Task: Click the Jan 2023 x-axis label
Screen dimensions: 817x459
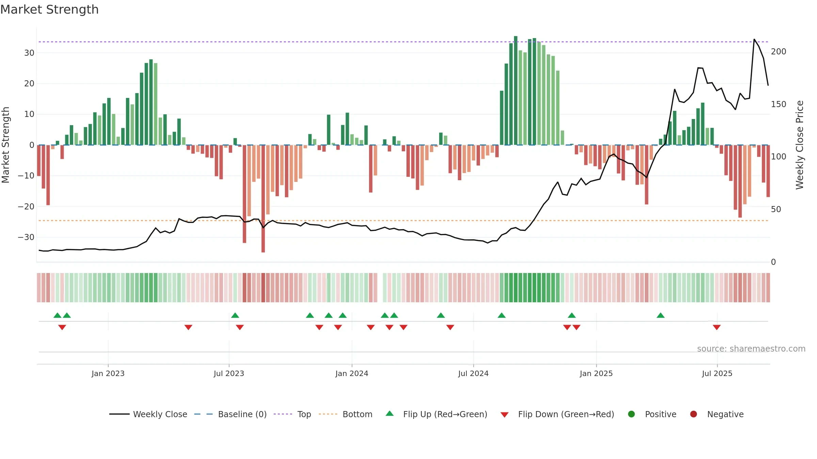Action: click(x=108, y=373)
